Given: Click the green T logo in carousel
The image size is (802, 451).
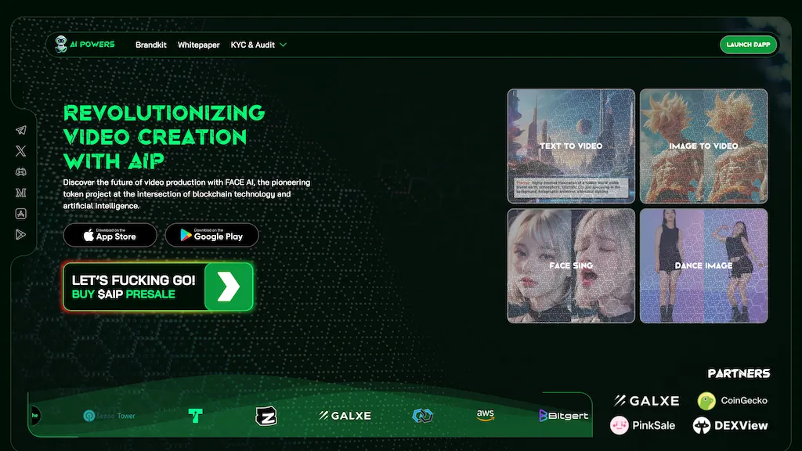Looking at the screenshot, I should [195, 416].
